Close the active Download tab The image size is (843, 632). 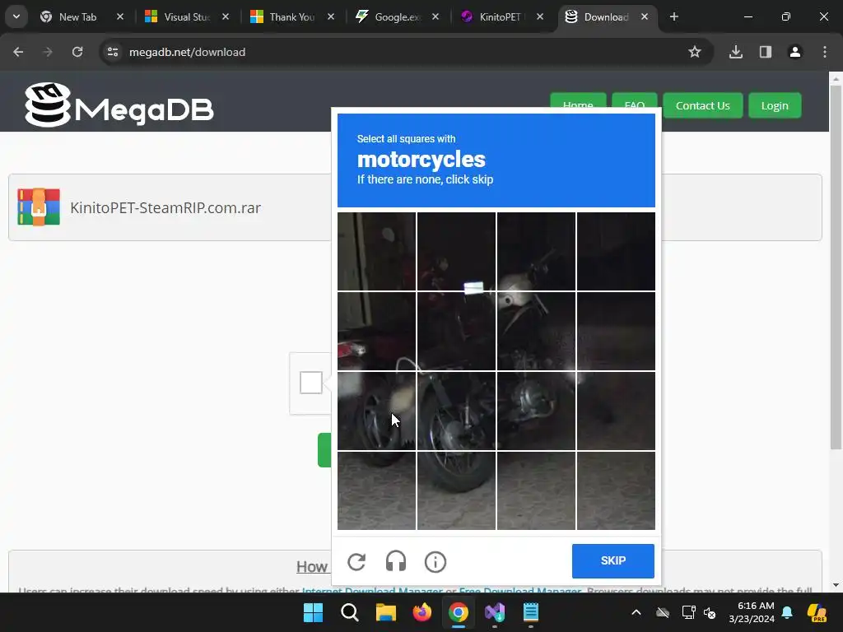click(644, 16)
